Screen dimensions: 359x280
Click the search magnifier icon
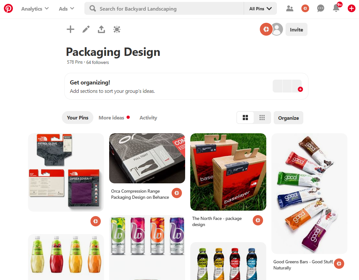(x=92, y=9)
